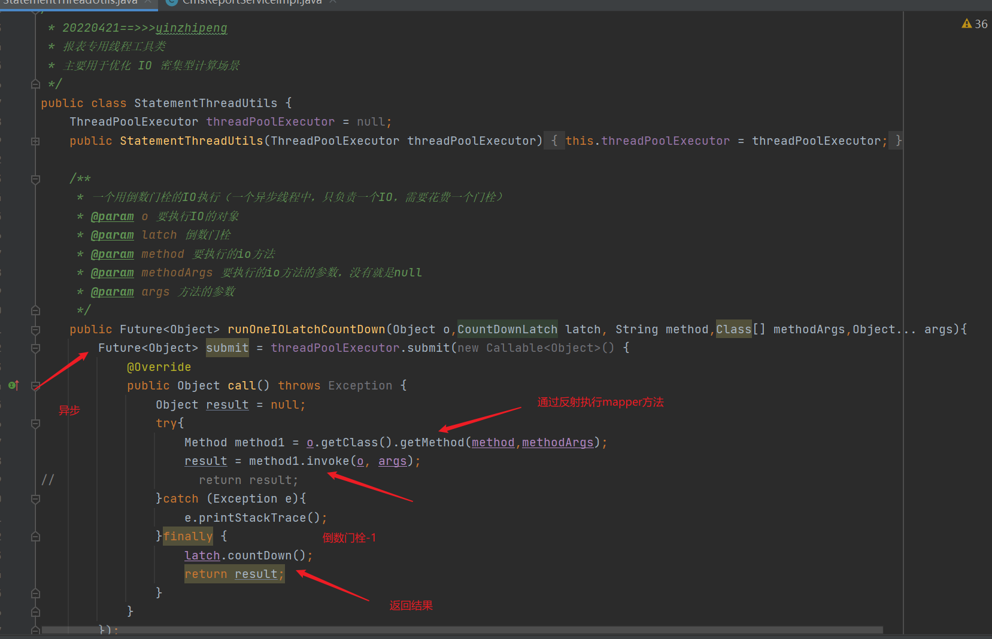The height and width of the screenshot is (639, 992).
Task: Click the override gutter icon beside call()
Action: point(14,385)
